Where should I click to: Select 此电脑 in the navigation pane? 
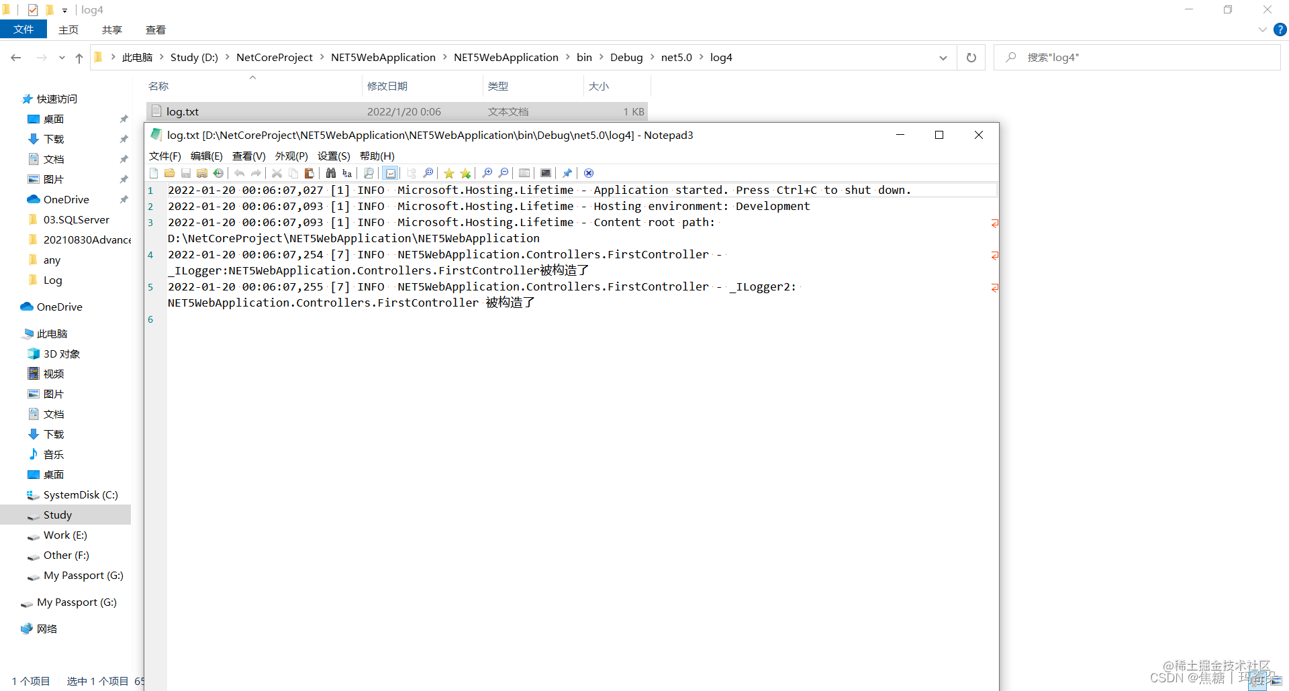click(x=52, y=333)
